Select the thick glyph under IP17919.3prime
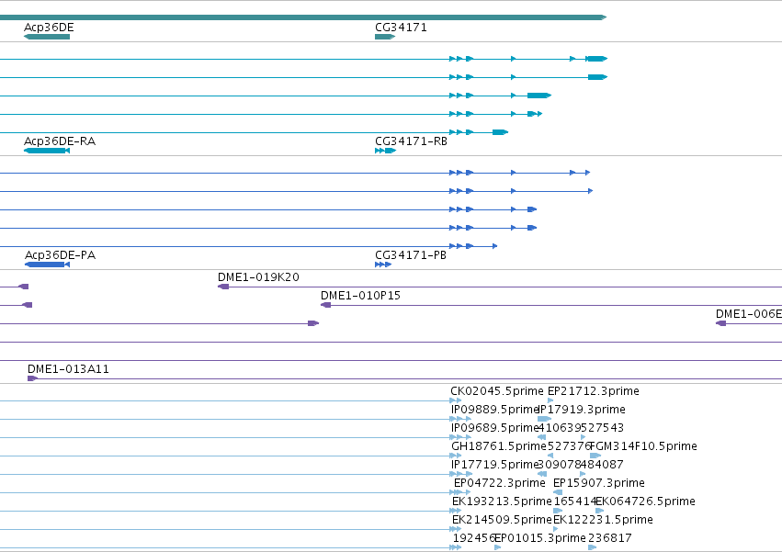 click(544, 419)
